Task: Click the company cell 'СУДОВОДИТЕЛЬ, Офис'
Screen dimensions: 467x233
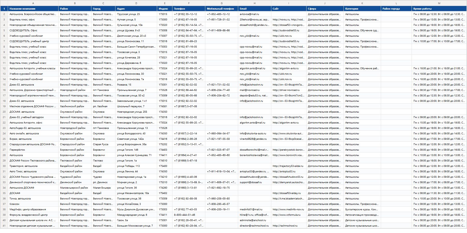Action: click(33, 30)
